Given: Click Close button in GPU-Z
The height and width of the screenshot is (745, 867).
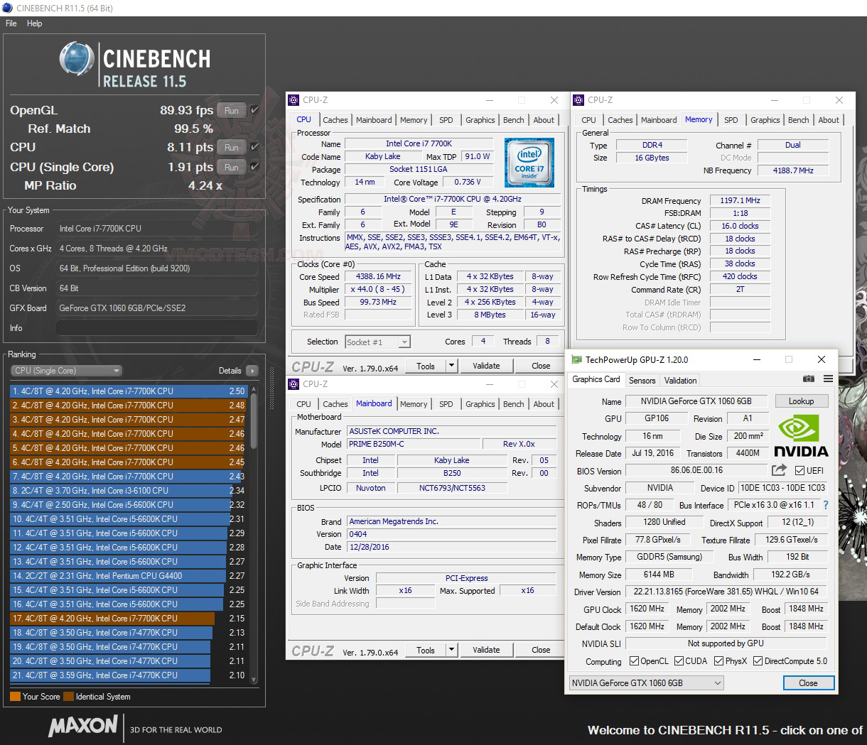Looking at the screenshot, I should pyautogui.click(x=808, y=683).
